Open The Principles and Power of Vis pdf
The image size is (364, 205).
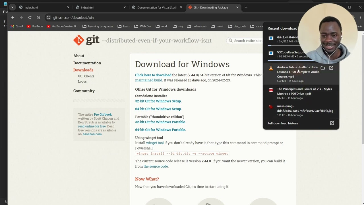(301, 93)
